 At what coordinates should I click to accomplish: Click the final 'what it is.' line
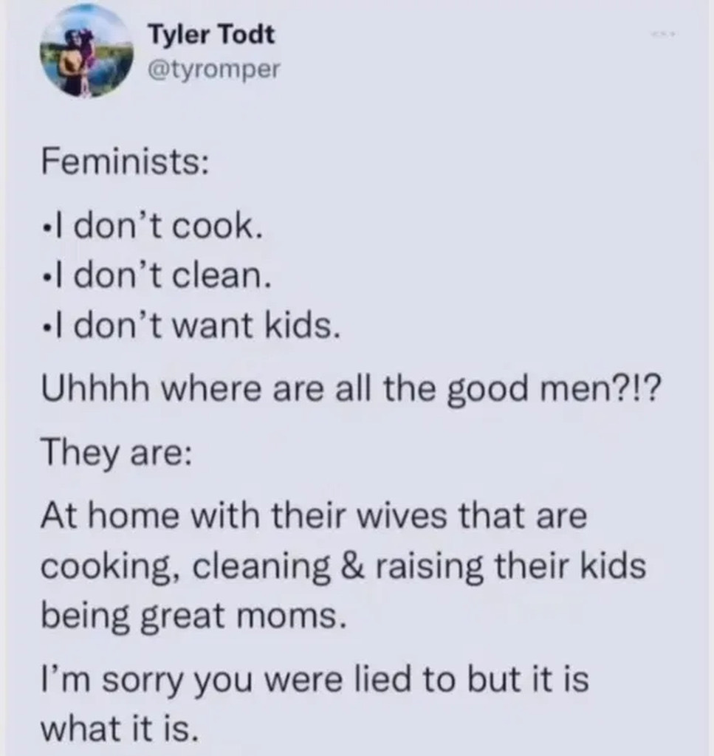tap(120, 728)
